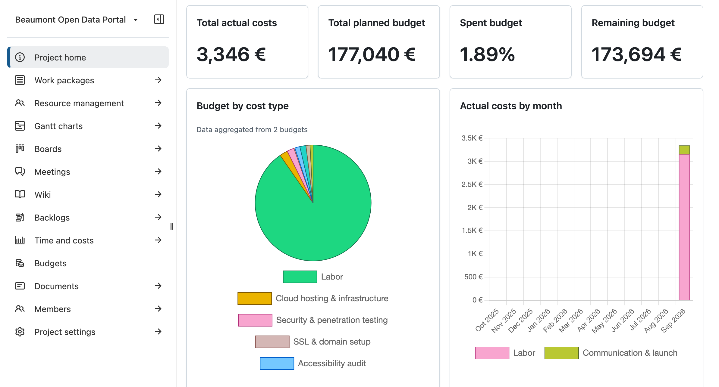Grab the sidebar resize handle

pyautogui.click(x=172, y=226)
